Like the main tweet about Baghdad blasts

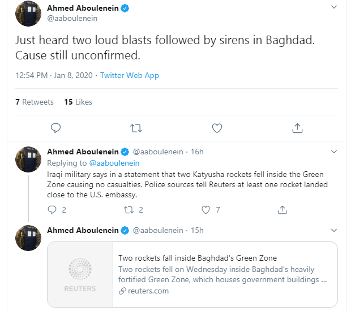[x=217, y=128]
